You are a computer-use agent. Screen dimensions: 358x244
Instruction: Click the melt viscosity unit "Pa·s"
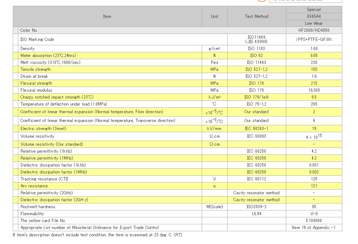point(215,62)
